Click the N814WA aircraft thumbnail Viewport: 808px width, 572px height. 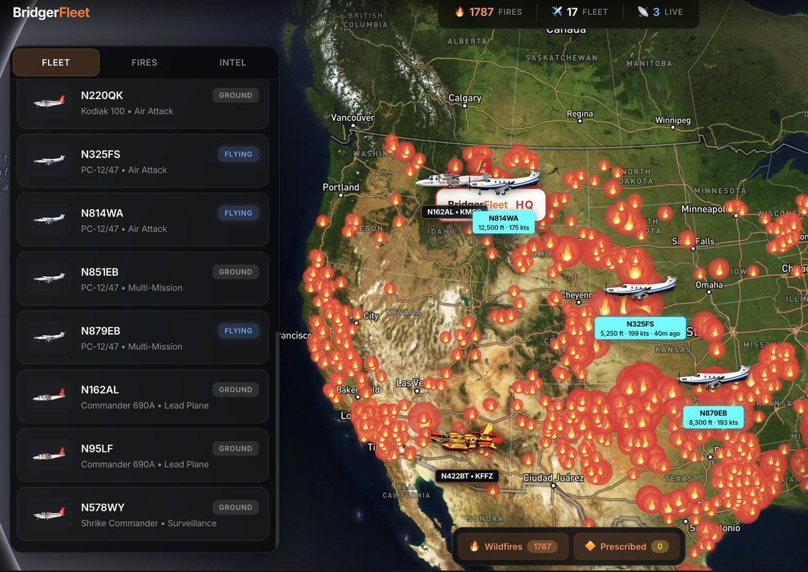pos(49,219)
